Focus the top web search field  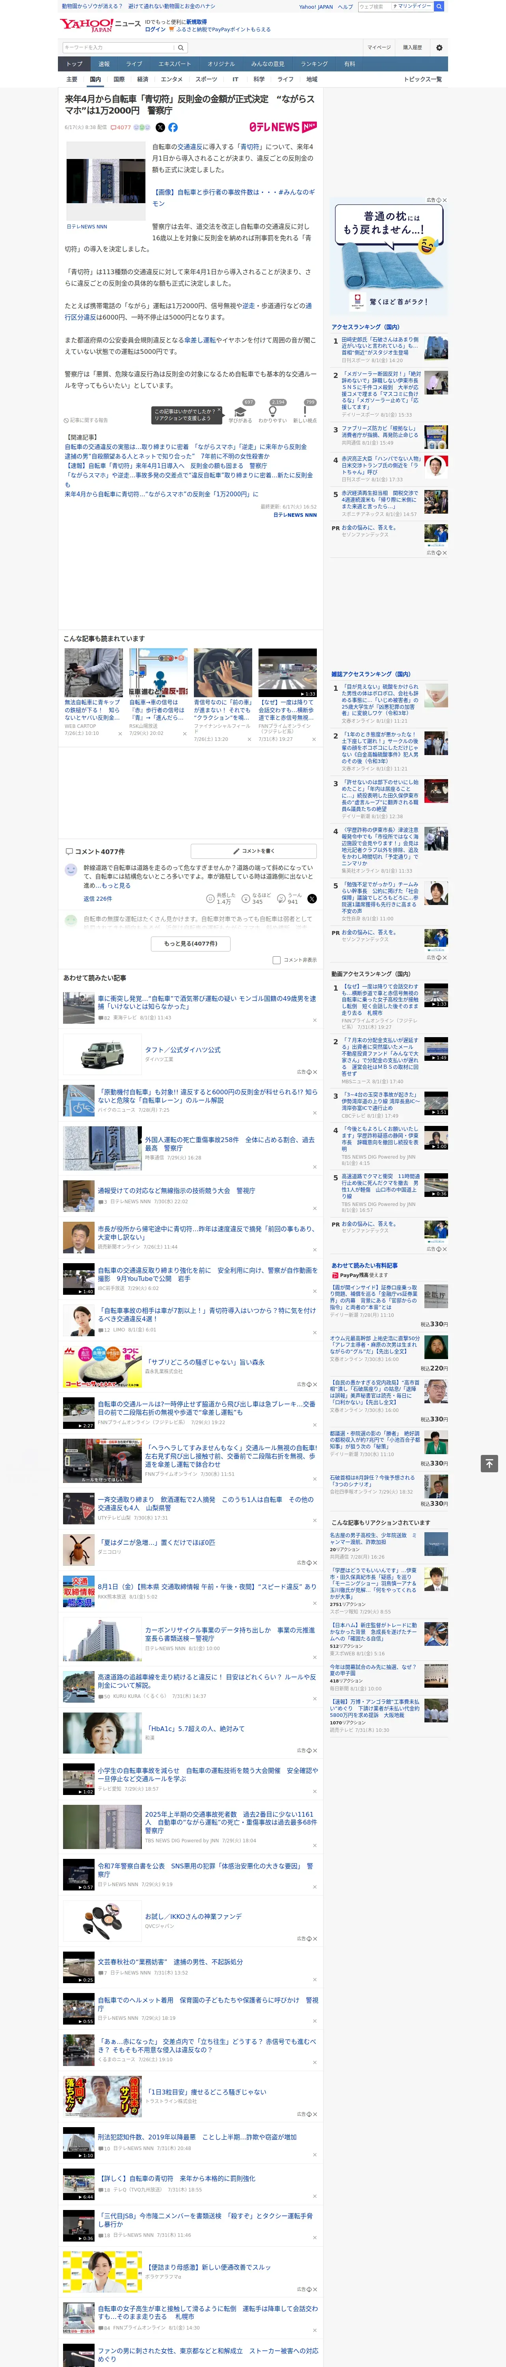pyautogui.click(x=375, y=6)
